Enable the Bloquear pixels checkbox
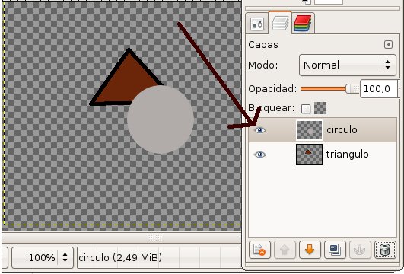Image resolution: width=404 pixels, height=274 pixels. (306, 109)
